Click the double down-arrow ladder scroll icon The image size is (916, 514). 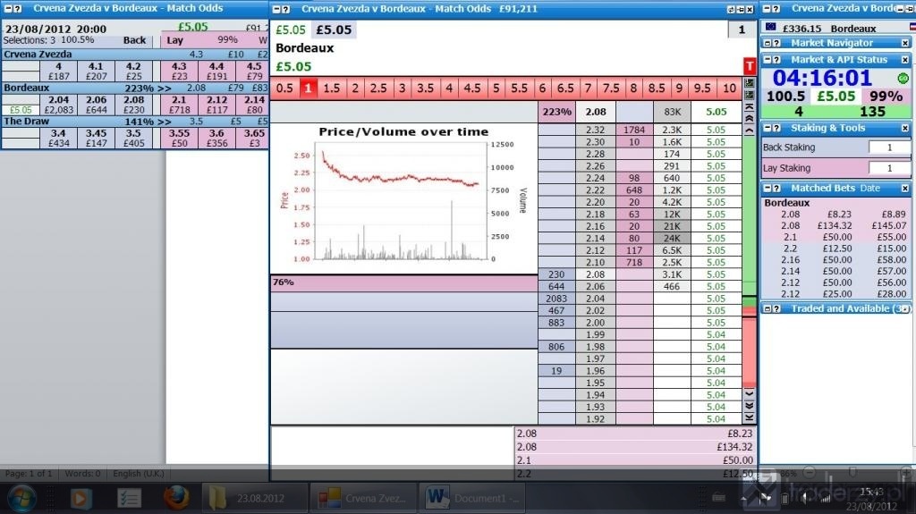coord(750,405)
